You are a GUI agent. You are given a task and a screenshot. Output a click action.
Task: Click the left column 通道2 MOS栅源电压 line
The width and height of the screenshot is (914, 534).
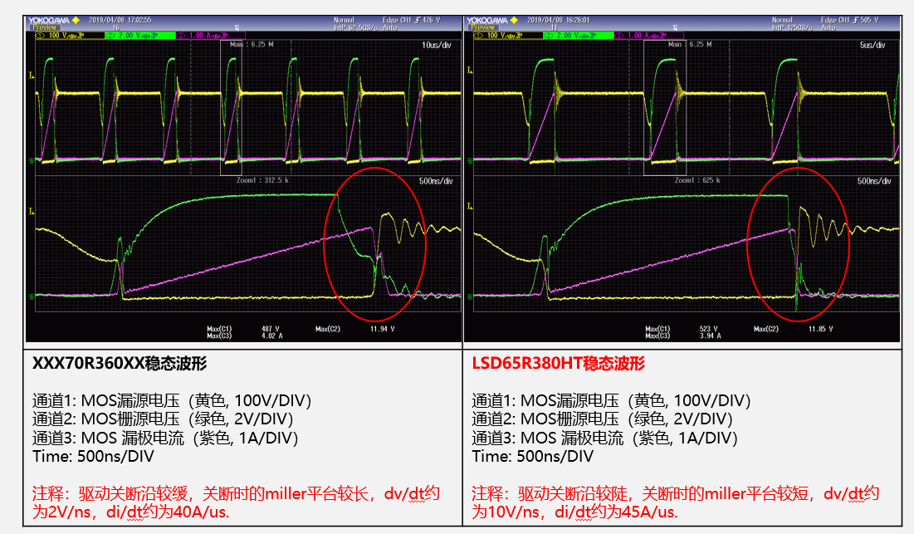(163, 419)
